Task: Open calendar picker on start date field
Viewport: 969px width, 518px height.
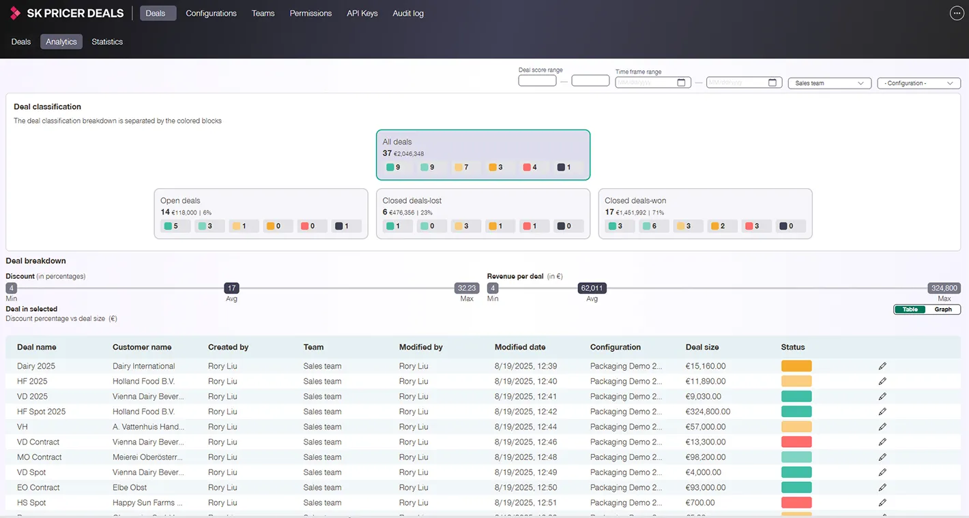Action: (681, 82)
